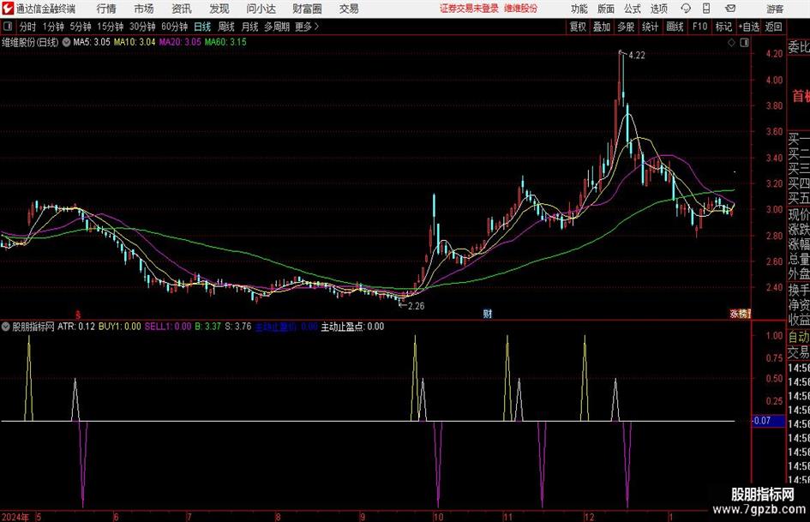This screenshot has width=810, height=522.
Task: Switch to 月线 monthly period
Action: (250, 27)
